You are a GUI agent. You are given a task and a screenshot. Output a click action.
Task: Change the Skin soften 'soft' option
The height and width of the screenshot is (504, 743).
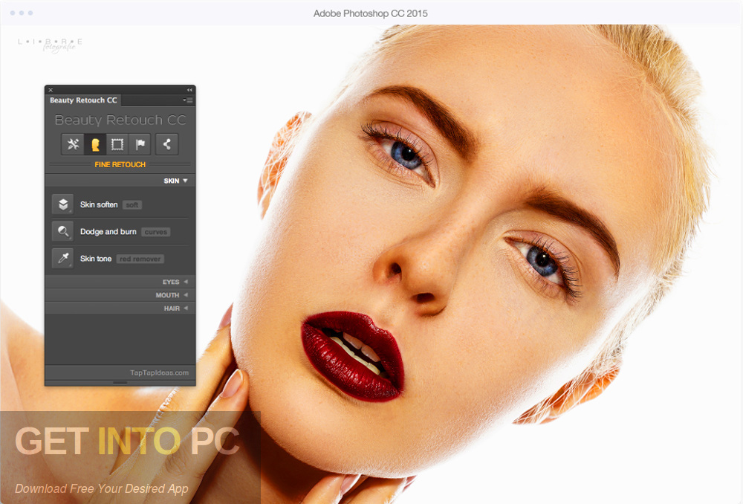tap(132, 205)
